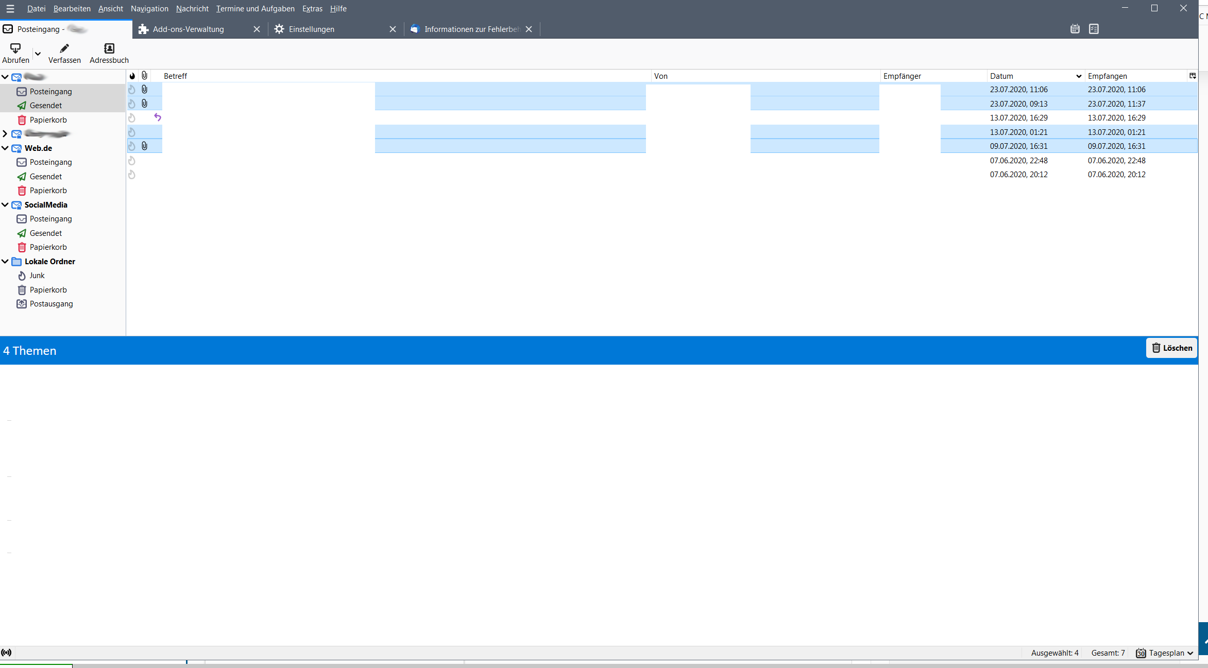This screenshot has width=1208, height=668.
Task: Expand the Tagesplan today pane
Action: click(1165, 653)
